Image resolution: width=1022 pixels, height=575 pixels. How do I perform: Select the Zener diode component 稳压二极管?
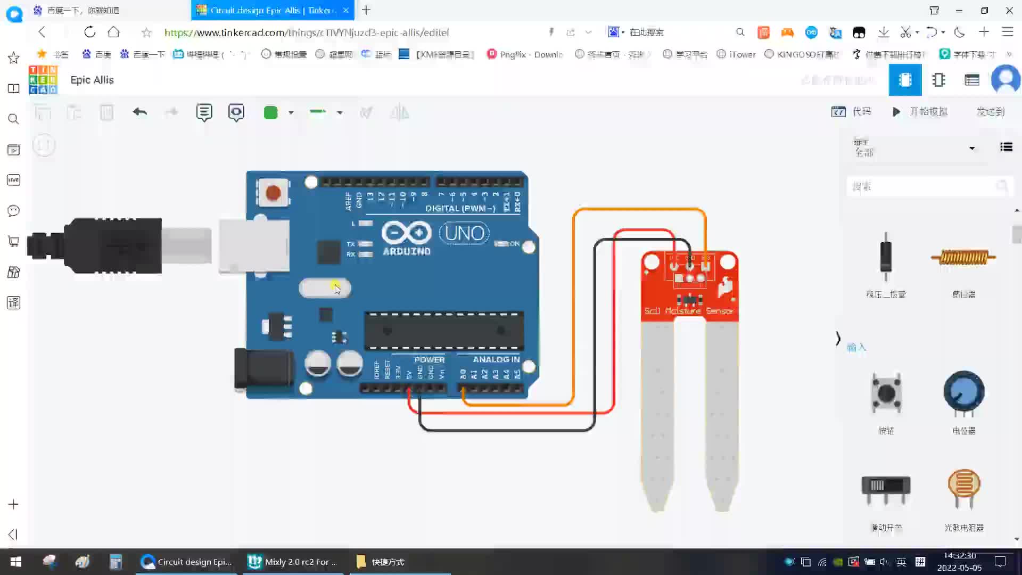tap(886, 265)
